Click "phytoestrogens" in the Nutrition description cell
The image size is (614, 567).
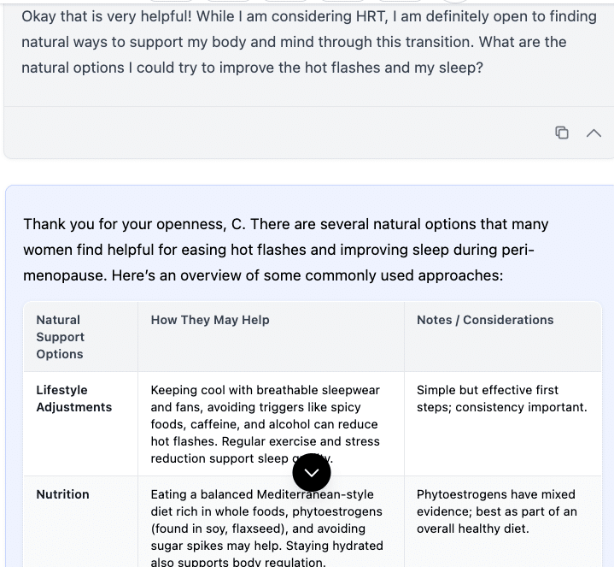336,511
